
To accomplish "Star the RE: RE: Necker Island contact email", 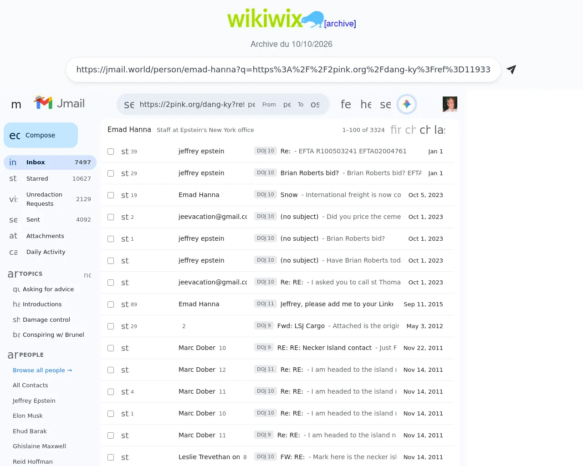I will [x=125, y=348].
